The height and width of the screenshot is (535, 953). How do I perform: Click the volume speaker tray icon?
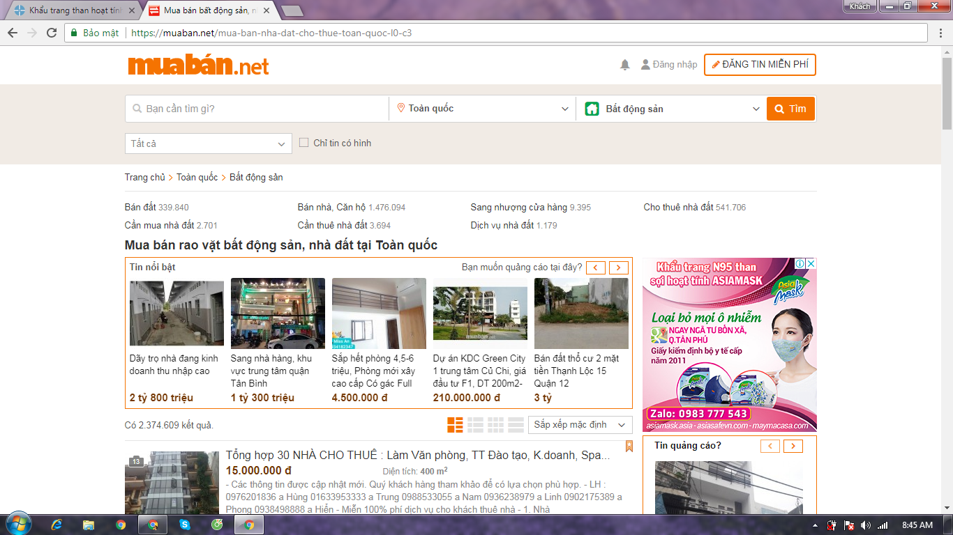tap(866, 525)
